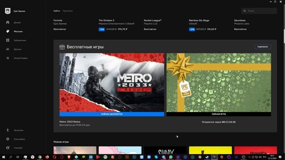Launch Brave browser from the taskbar
The width and height of the screenshot is (285, 160).
pos(69,157)
